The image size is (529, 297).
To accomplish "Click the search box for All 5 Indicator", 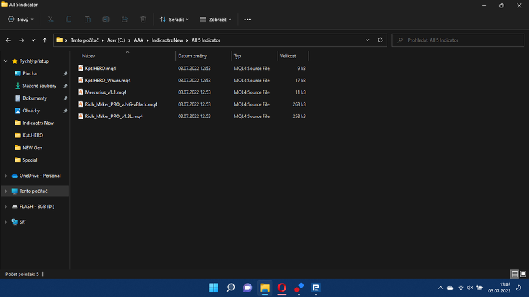I will [456, 40].
